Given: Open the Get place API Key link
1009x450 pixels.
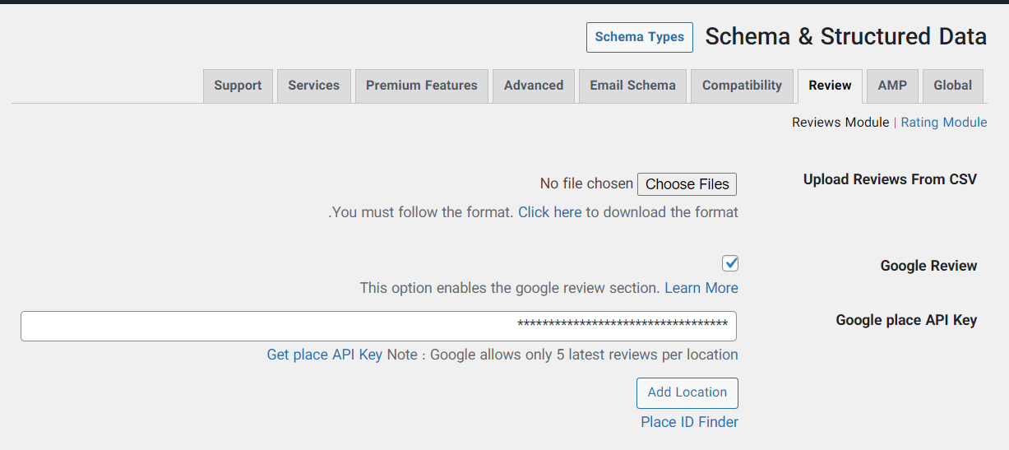Looking at the screenshot, I should coord(324,355).
